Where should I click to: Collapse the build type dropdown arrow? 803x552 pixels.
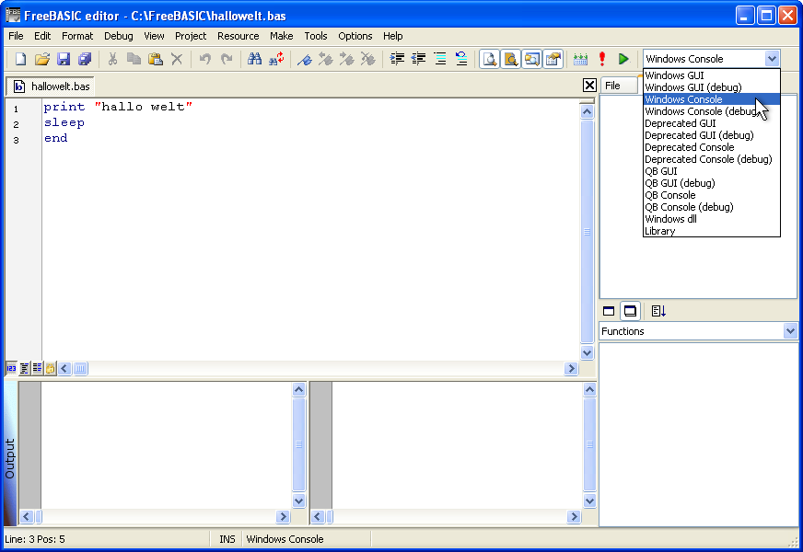(772, 59)
